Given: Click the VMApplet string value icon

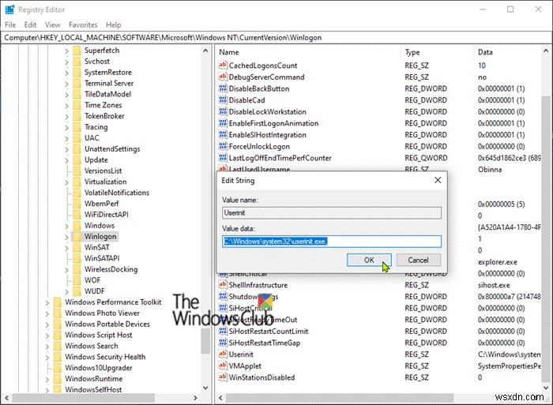Looking at the screenshot, I should point(223,366).
